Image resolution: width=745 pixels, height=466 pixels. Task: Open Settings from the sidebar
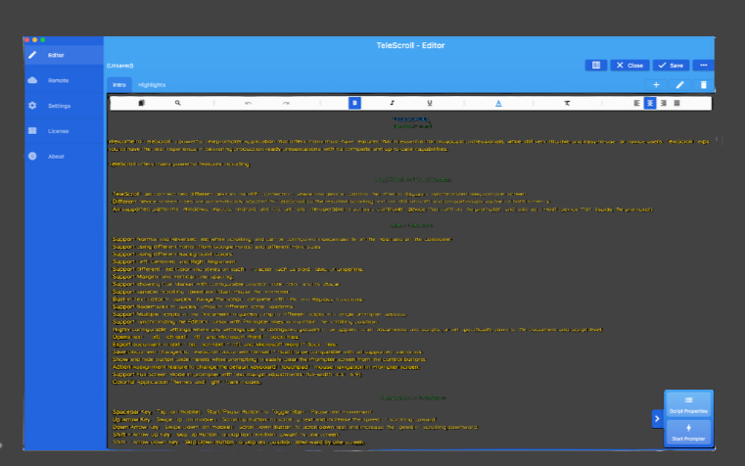[64, 106]
